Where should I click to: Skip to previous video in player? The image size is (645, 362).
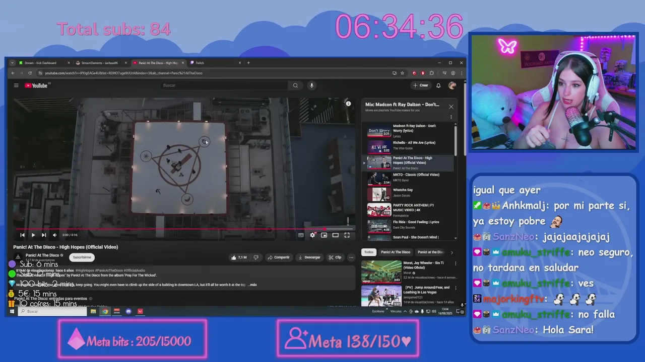22,235
